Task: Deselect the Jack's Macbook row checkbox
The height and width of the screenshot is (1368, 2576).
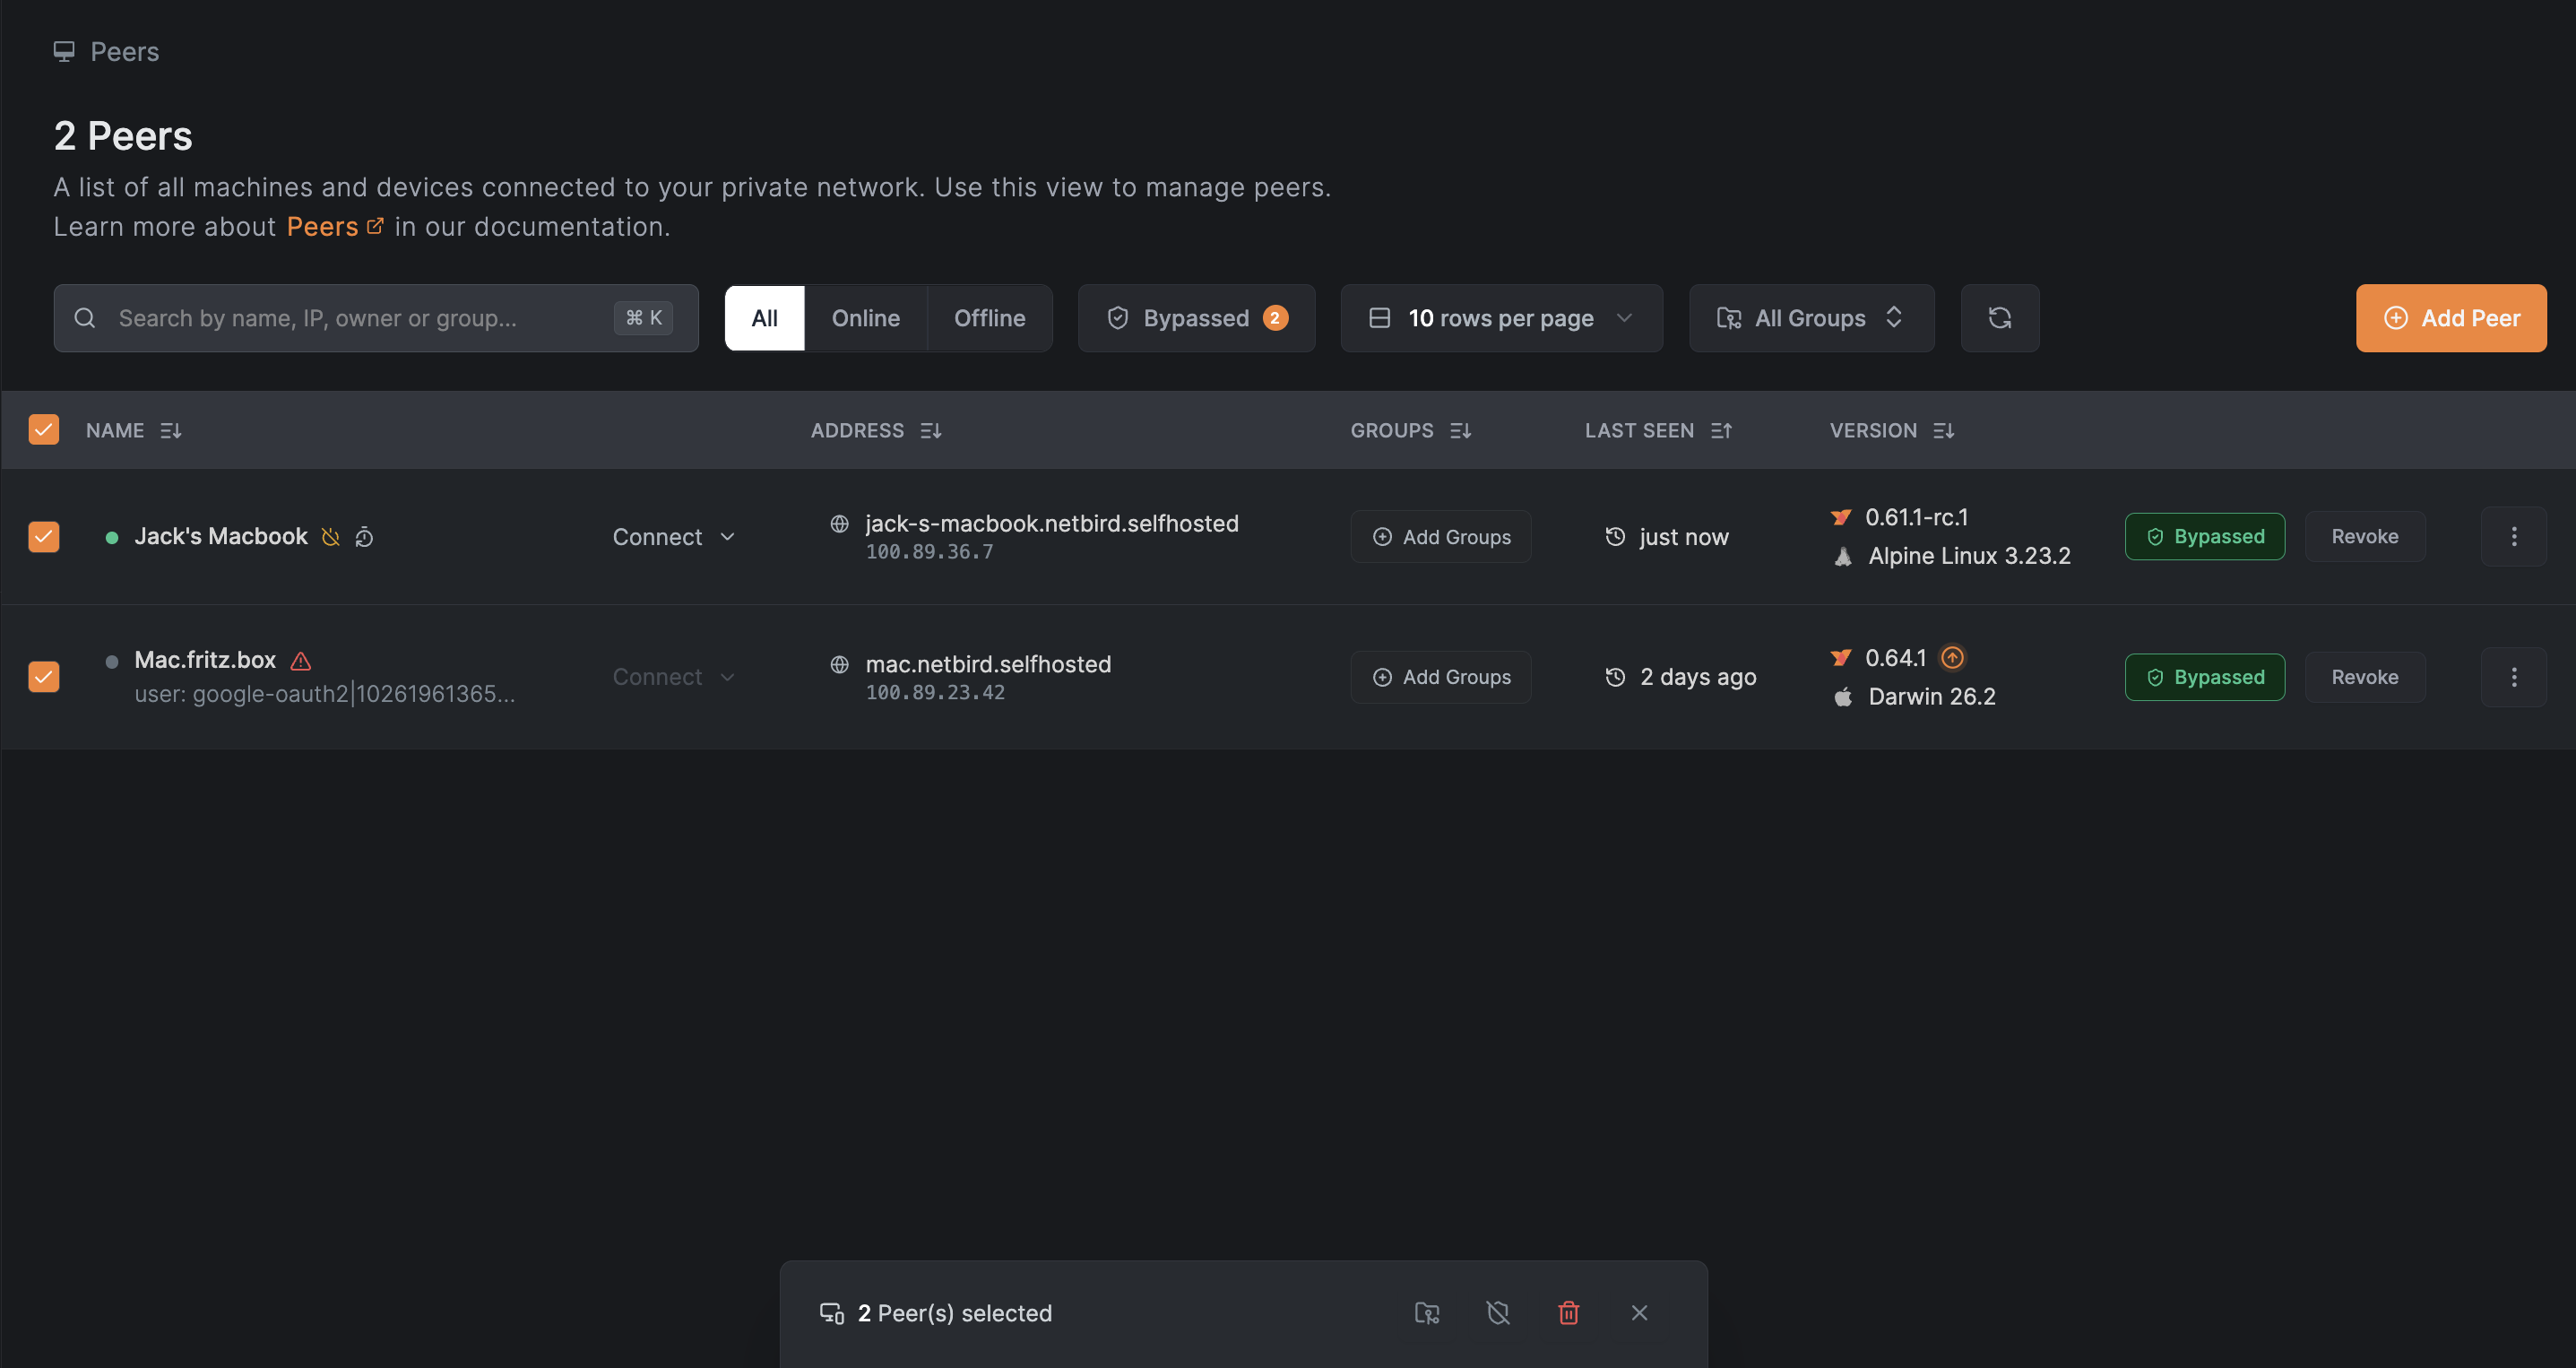Action: 44,537
